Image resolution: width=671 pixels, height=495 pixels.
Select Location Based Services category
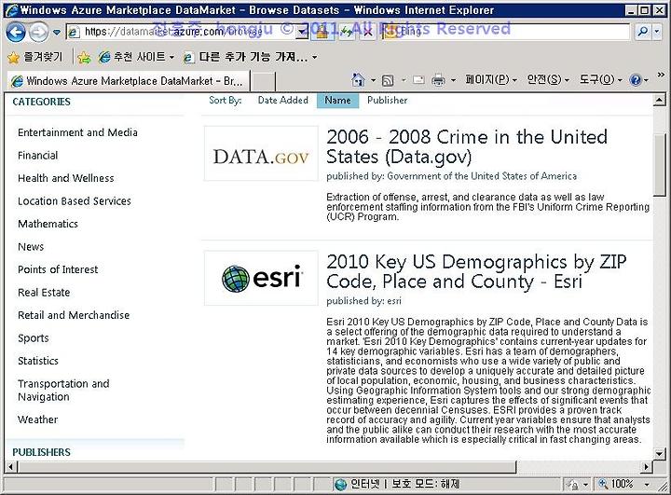(75, 200)
